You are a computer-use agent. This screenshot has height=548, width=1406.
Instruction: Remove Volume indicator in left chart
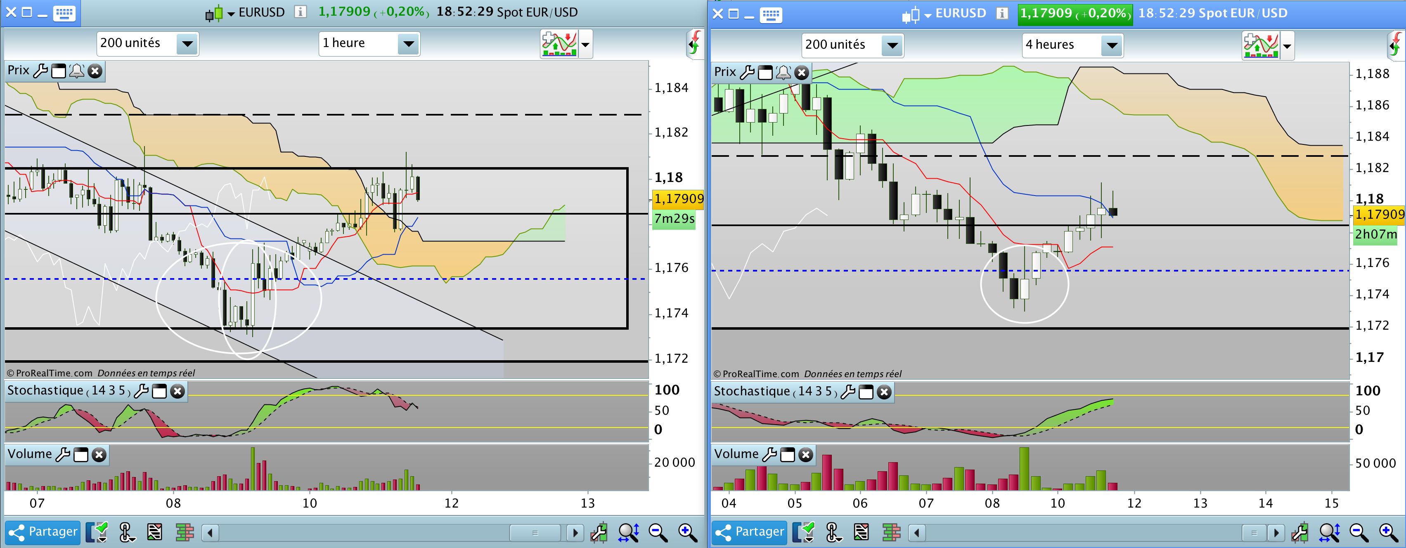tap(99, 455)
